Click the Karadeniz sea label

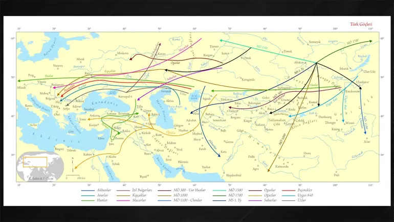pos(105,104)
